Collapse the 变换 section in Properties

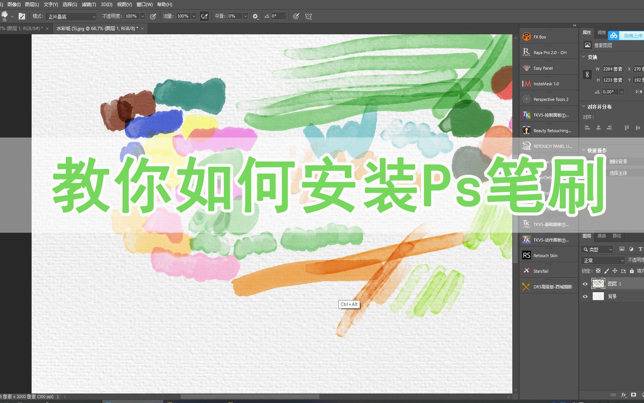coord(583,57)
